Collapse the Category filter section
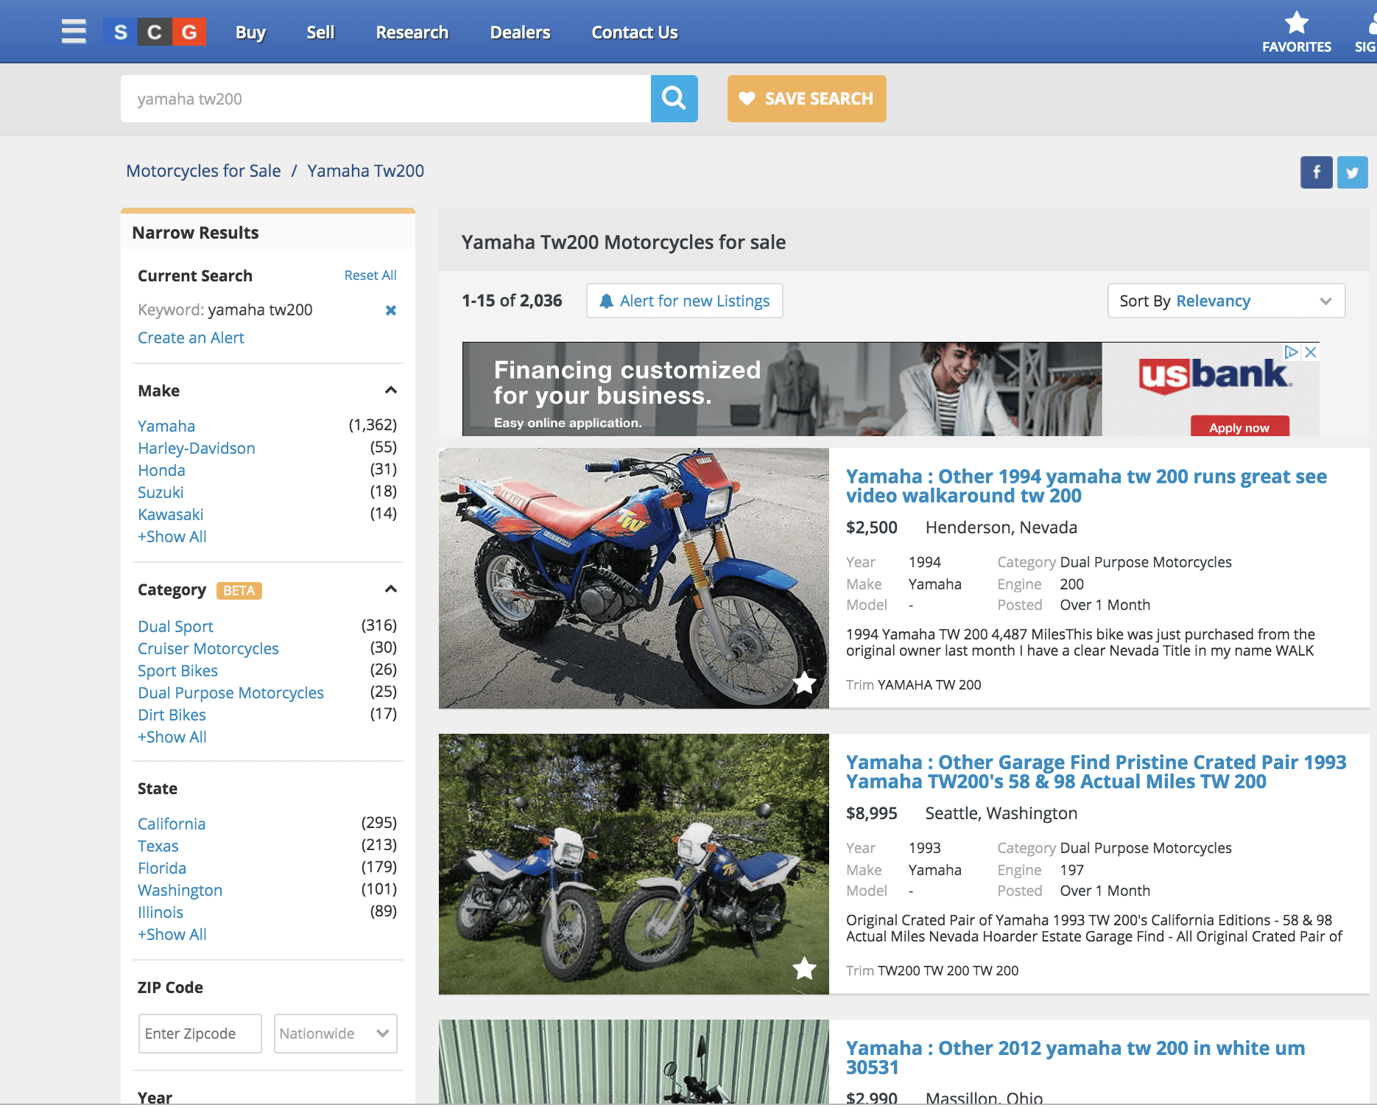The height and width of the screenshot is (1108, 1377). (391, 589)
